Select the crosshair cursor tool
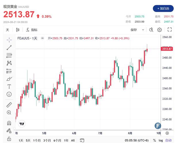Viewport: 175px width, 143px height. [x=9, y=40]
